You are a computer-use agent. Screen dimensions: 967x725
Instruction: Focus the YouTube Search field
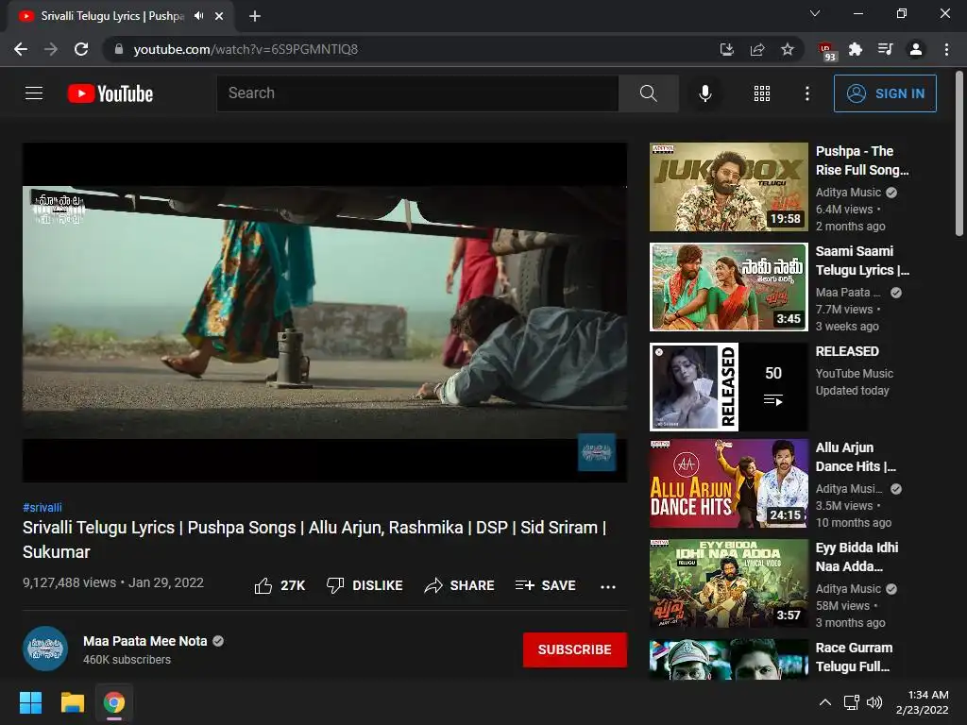pos(417,93)
